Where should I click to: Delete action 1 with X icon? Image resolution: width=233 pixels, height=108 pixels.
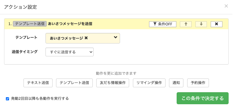(x=217, y=24)
